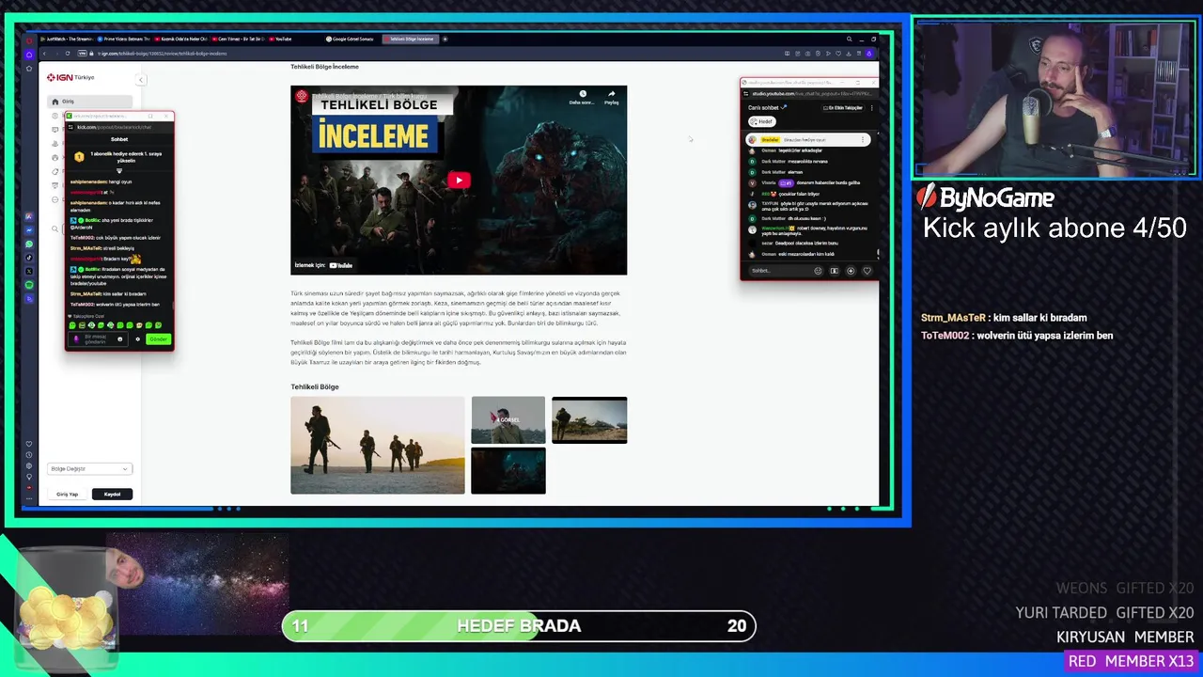Open a new browser tab with plus
Viewport: 1203px width, 677px height.
445,39
